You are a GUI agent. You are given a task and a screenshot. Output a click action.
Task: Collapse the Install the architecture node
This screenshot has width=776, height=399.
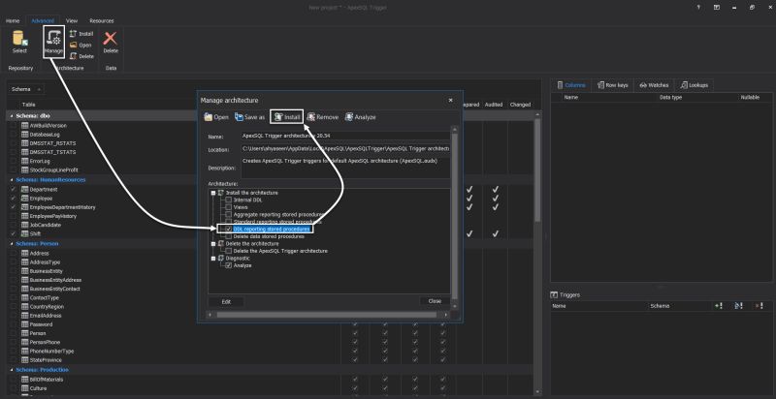point(213,193)
